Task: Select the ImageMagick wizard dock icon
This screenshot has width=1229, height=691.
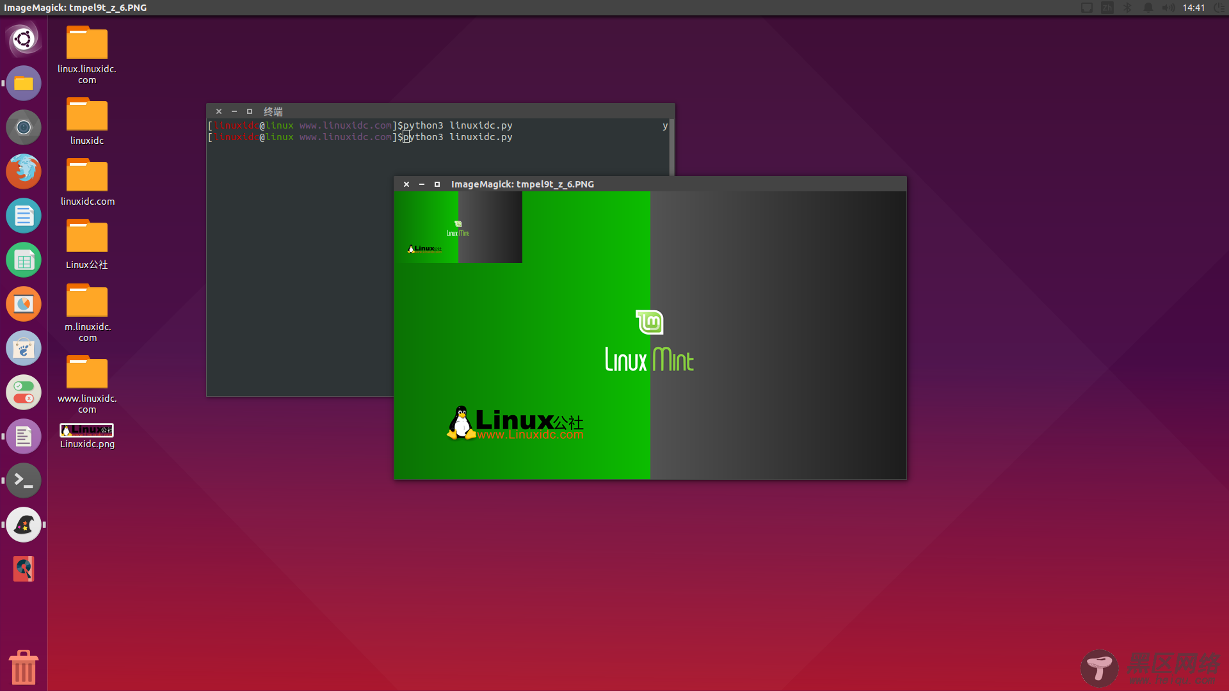Action: click(24, 525)
